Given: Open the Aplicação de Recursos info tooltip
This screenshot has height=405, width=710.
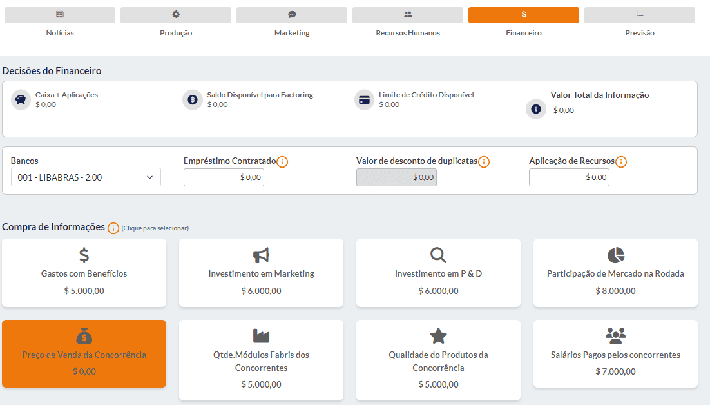Looking at the screenshot, I should pos(620,162).
